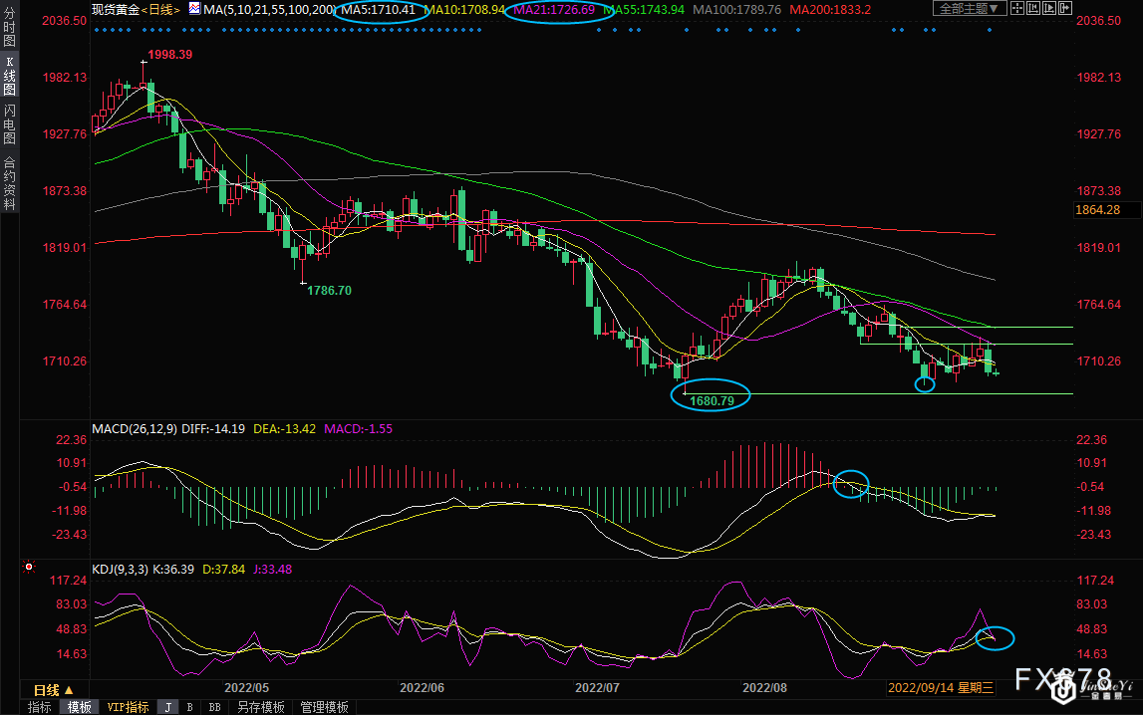Click the MA indicator chart icon
This screenshot has width=1143, height=715.
[195, 10]
